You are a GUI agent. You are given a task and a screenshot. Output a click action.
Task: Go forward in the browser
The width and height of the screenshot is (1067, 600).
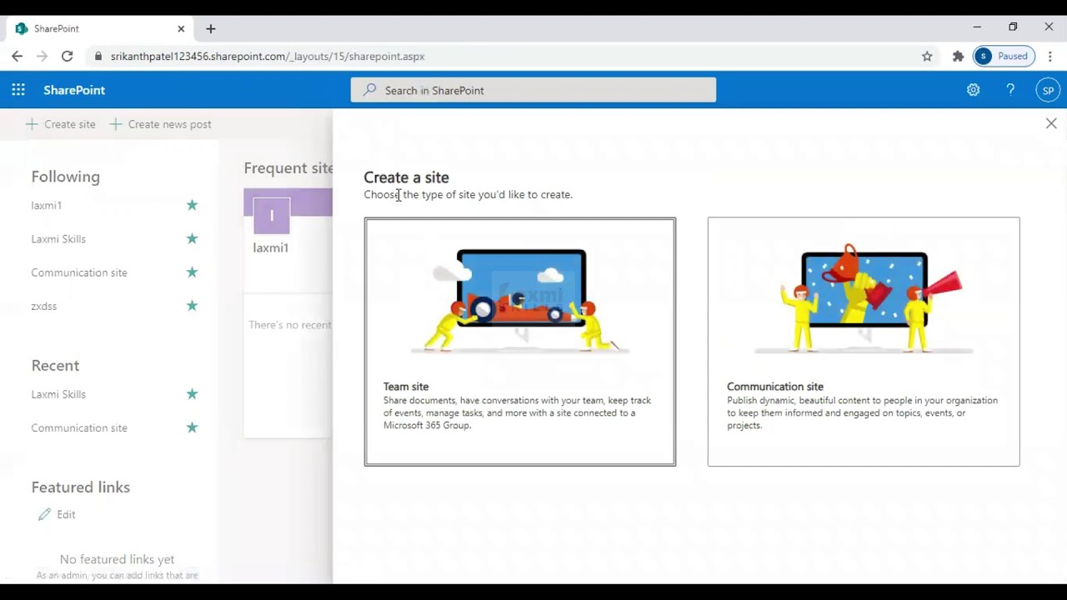click(43, 56)
